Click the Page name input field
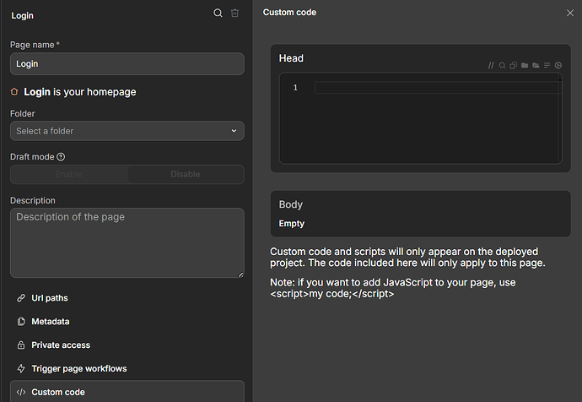Viewport: 582px width, 402px height. pyautogui.click(x=127, y=64)
